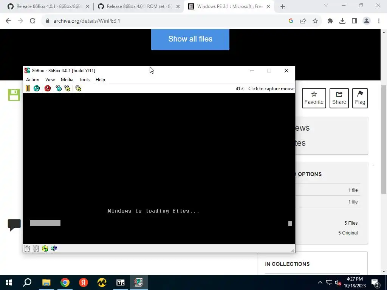387x290 pixels.
Task: Click green floppy disk software icon on page
Action: coord(14,95)
